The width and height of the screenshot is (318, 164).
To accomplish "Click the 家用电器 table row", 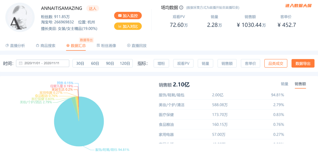I will [221, 134].
